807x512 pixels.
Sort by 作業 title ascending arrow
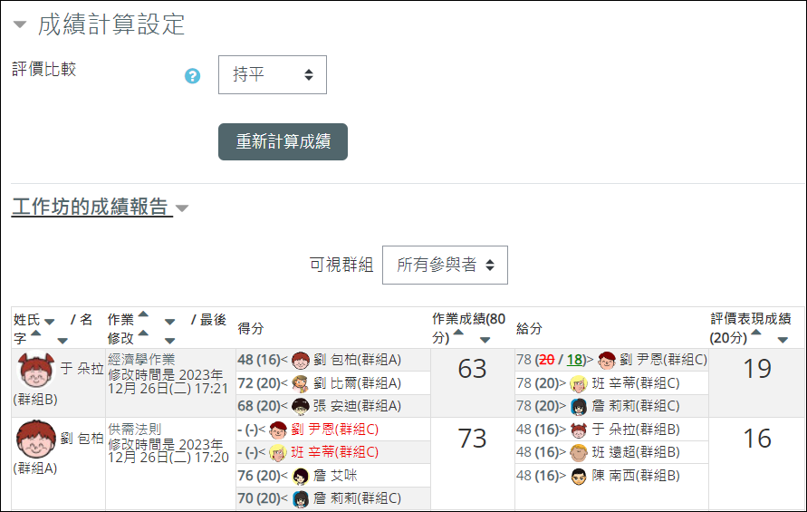(144, 314)
